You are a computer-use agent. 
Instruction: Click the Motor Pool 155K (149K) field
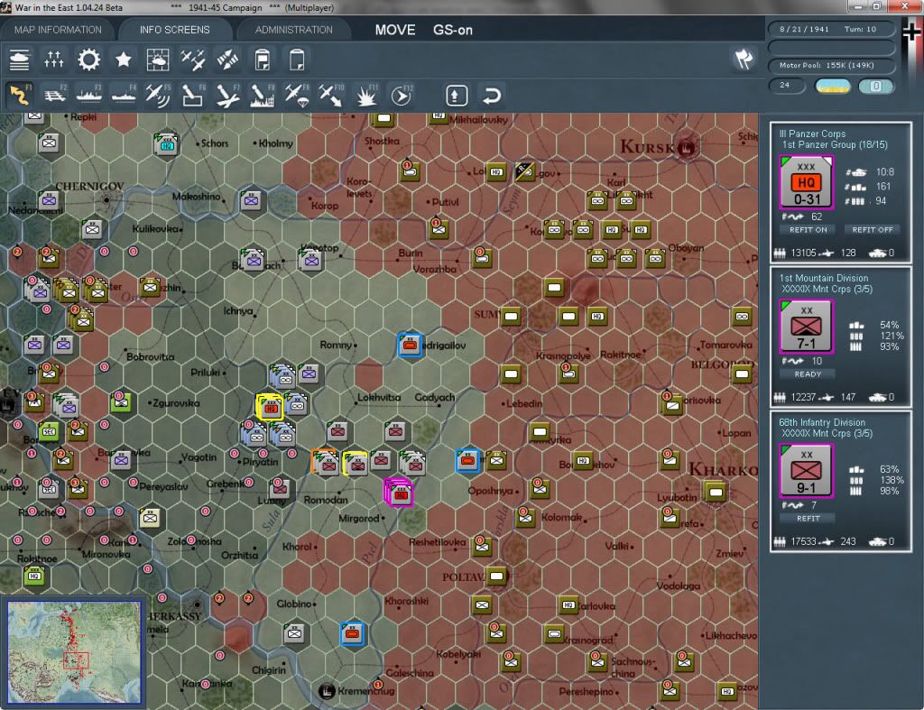click(831, 65)
